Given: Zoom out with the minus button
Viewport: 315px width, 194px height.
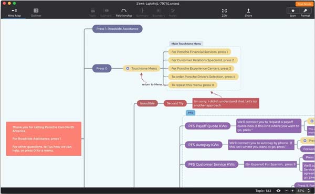Looking at the screenshot, I should click(287, 190).
